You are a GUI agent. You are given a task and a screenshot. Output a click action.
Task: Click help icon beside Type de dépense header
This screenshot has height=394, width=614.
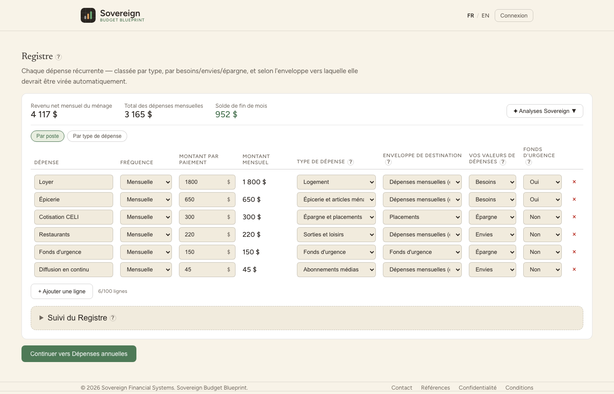351,162
